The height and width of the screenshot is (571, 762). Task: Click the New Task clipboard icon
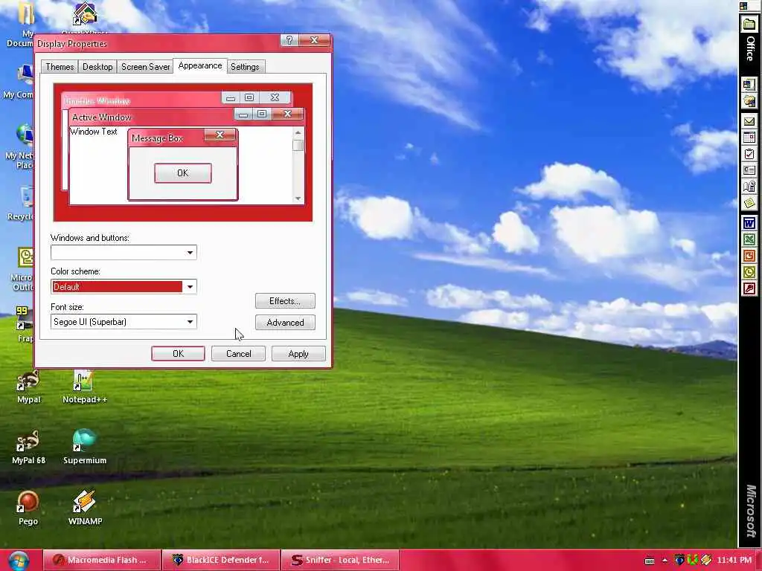point(749,155)
